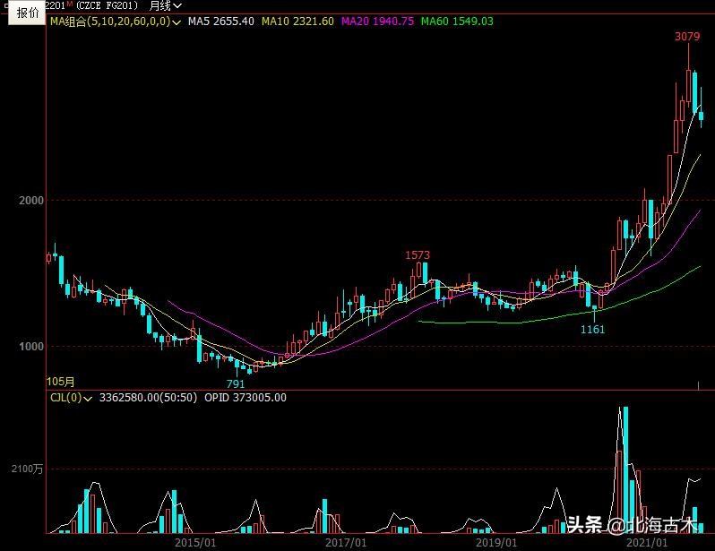715x551 pixels.
Task: Click the 2017/01 date axis label
Action: 346,543
